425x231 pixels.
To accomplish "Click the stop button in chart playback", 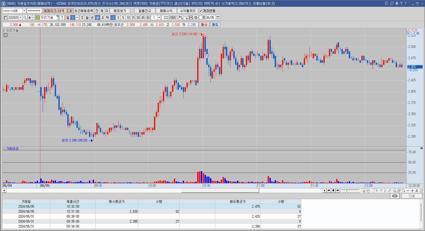I will (x=333, y=190).
